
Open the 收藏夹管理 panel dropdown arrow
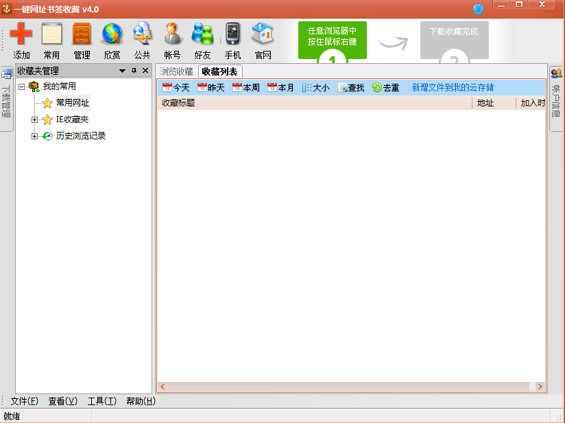[x=122, y=71]
